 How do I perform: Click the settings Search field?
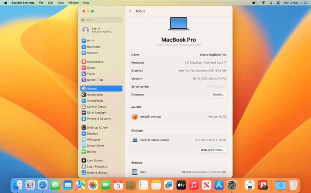(101, 20)
